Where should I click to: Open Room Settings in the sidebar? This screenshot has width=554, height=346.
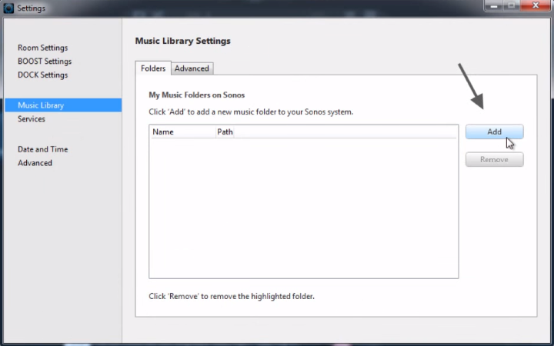click(43, 48)
